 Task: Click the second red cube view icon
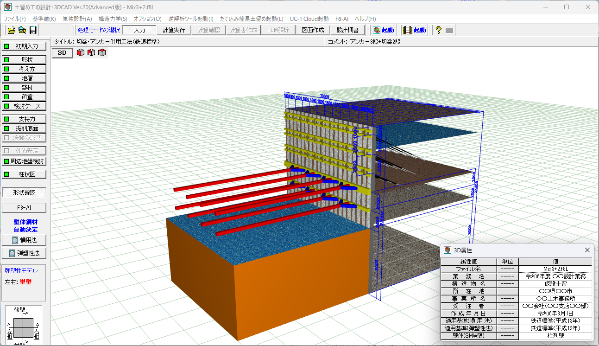click(x=91, y=52)
